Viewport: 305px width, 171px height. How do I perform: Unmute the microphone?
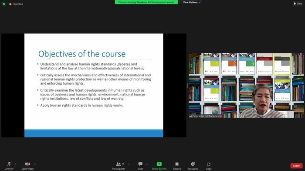click(x=9, y=166)
